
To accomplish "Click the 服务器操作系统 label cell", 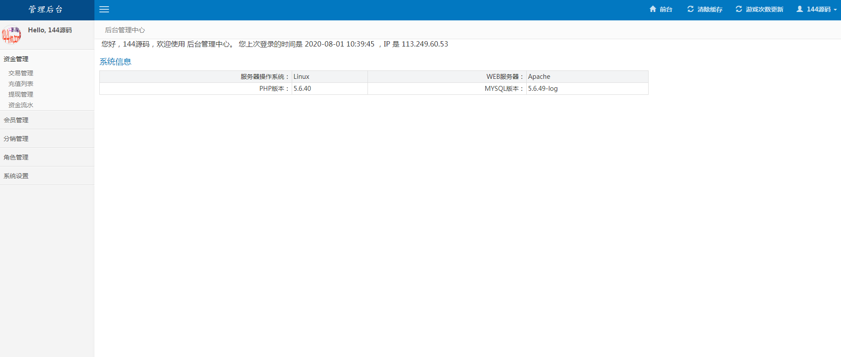I will pyautogui.click(x=196, y=77).
